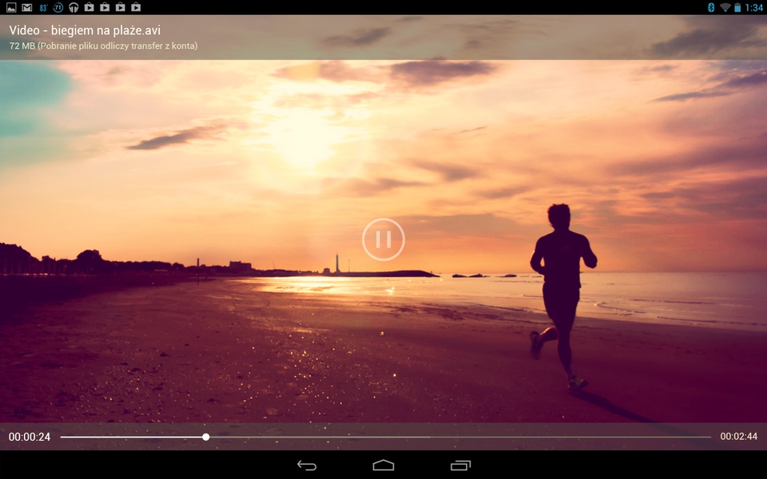The width and height of the screenshot is (767, 479).
Task: Open the Gmail notification icon
Action: [27, 7]
